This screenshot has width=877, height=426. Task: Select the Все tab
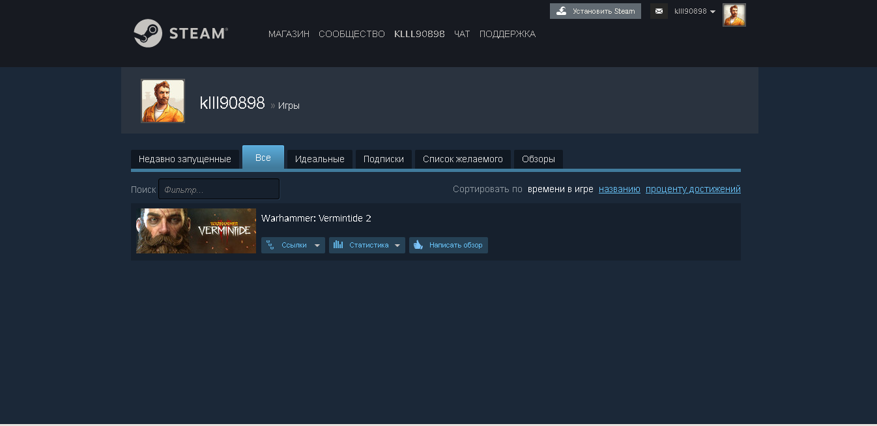pos(263,158)
